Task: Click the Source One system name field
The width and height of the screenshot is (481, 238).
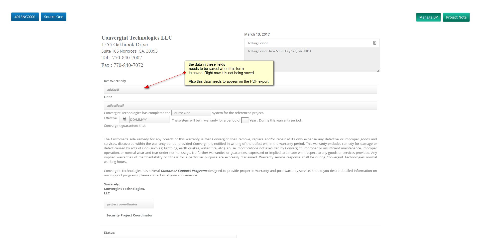Action: point(191,113)
